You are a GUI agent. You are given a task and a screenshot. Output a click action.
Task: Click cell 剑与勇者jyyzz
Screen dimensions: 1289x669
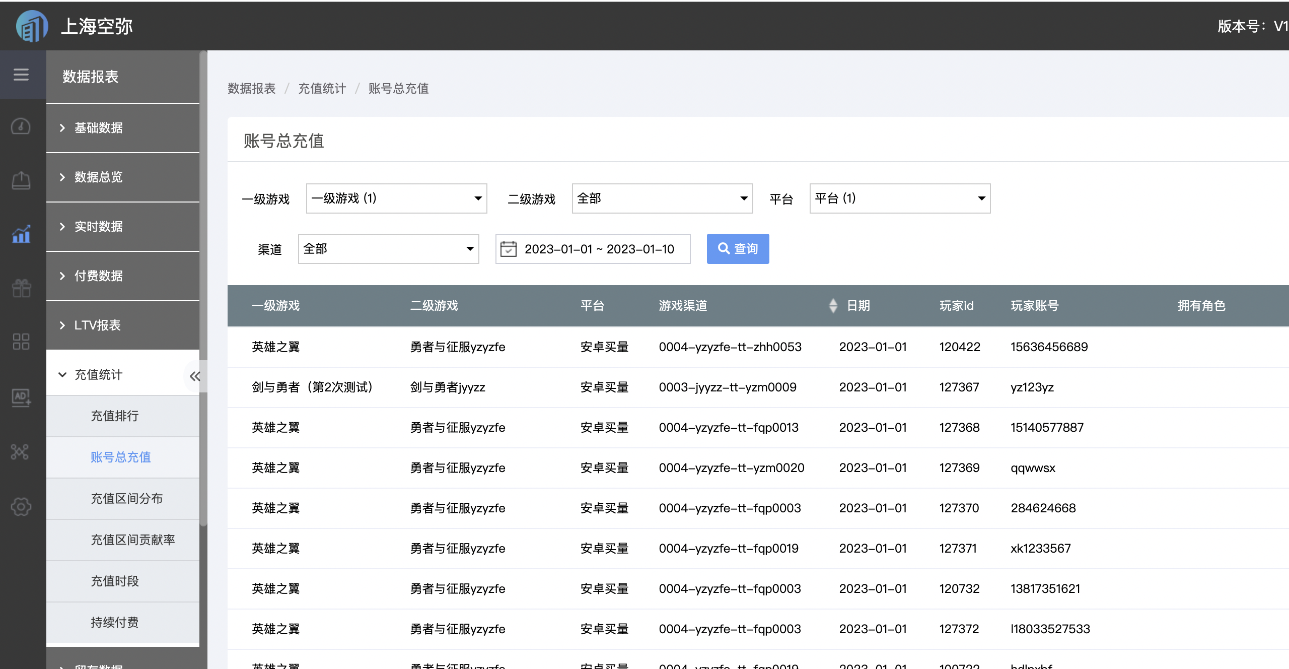click(448, 387)
